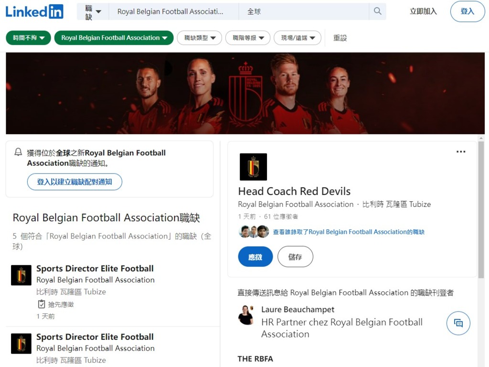Expand the 現場/遠端 on-site/remote filter
489x367 pixels.
(298, 38)
